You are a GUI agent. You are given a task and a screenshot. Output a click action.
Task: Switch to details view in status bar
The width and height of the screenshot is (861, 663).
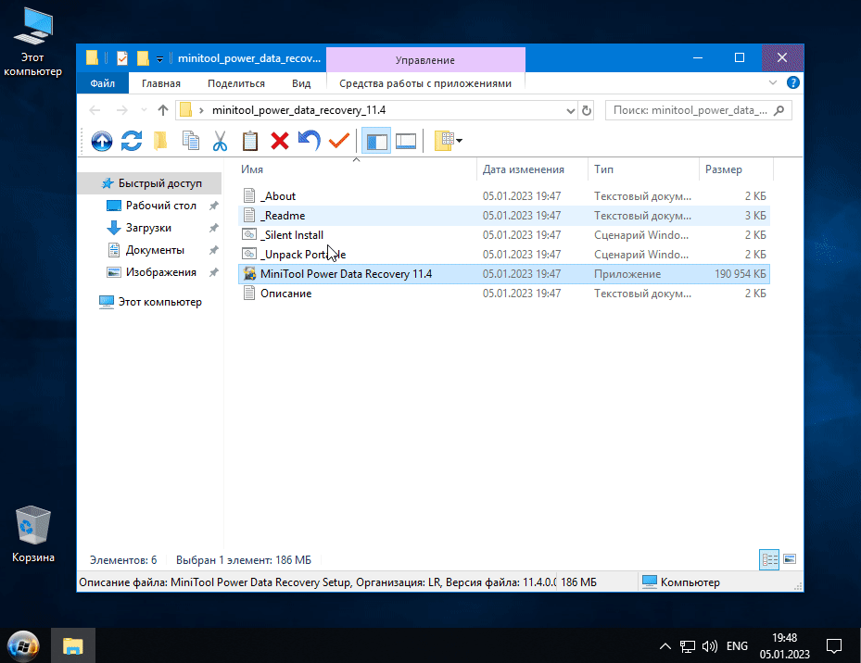click(769, 560)
